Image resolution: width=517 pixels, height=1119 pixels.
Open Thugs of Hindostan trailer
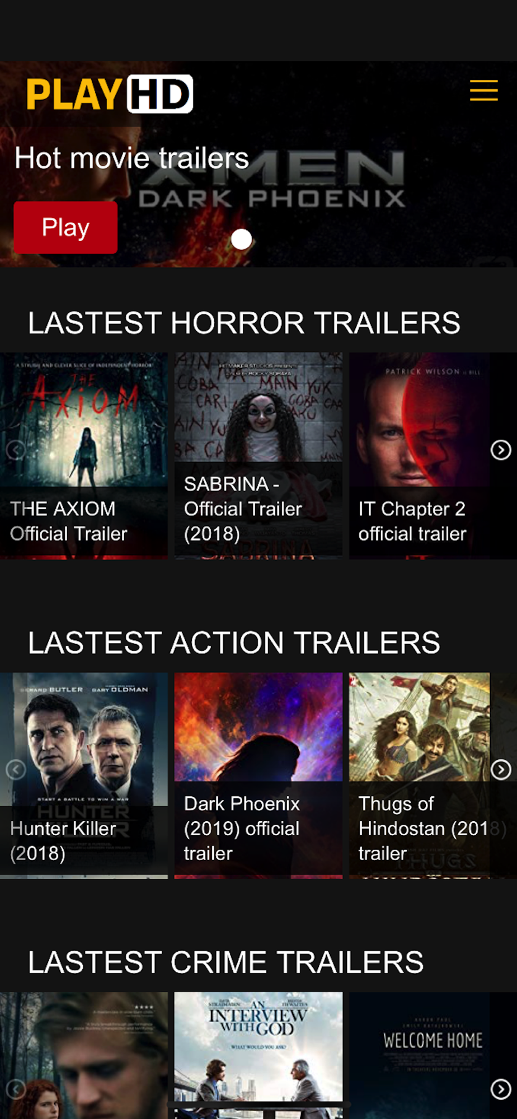click(420, 775)
